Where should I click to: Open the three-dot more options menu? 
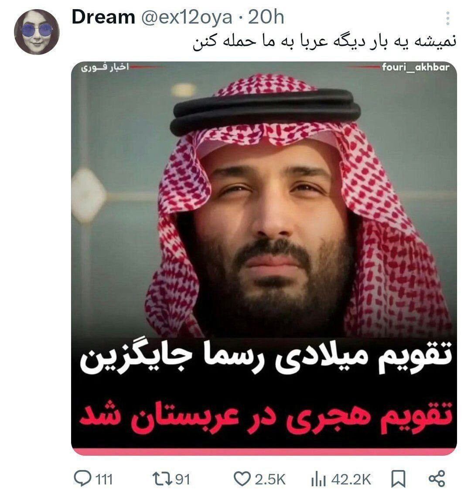[x=448, y=18]
